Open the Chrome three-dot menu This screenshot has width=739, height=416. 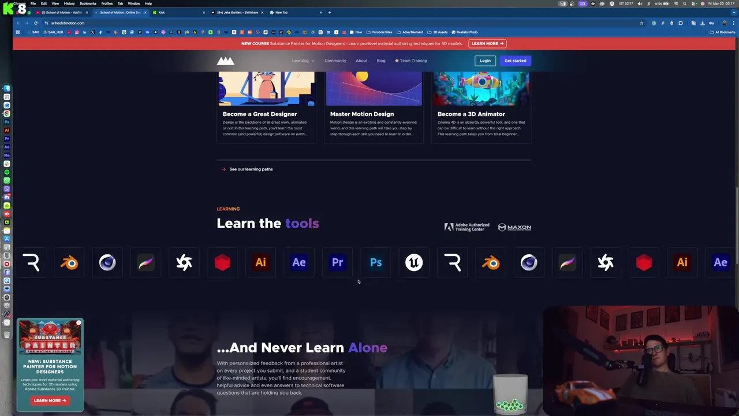pos(733,23)
